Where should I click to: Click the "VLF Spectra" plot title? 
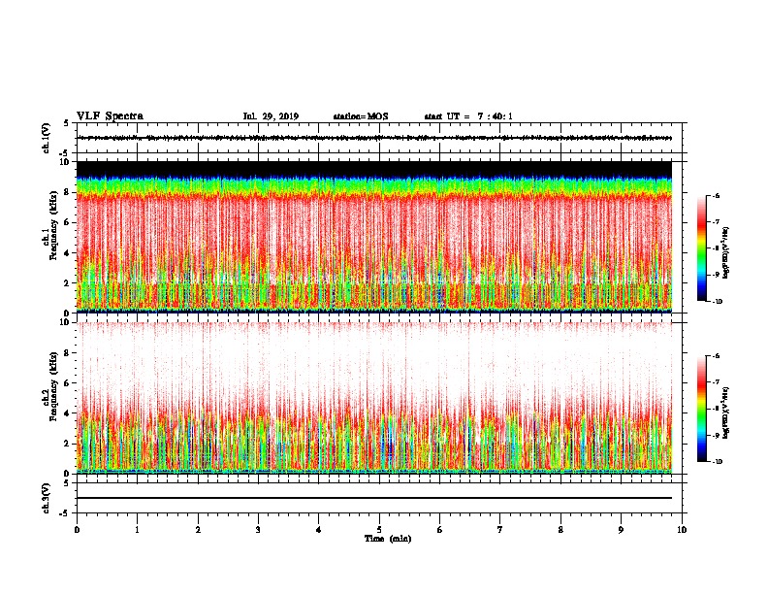[110, 116]
